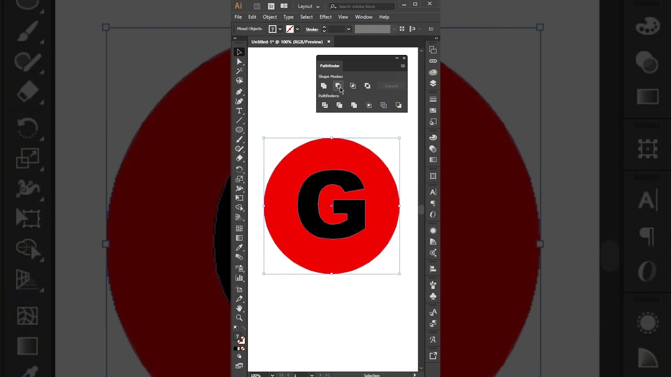Open the stroke color dropdown arrow
Viewport: 671px width, 377px height.
(x=297, y=29)
